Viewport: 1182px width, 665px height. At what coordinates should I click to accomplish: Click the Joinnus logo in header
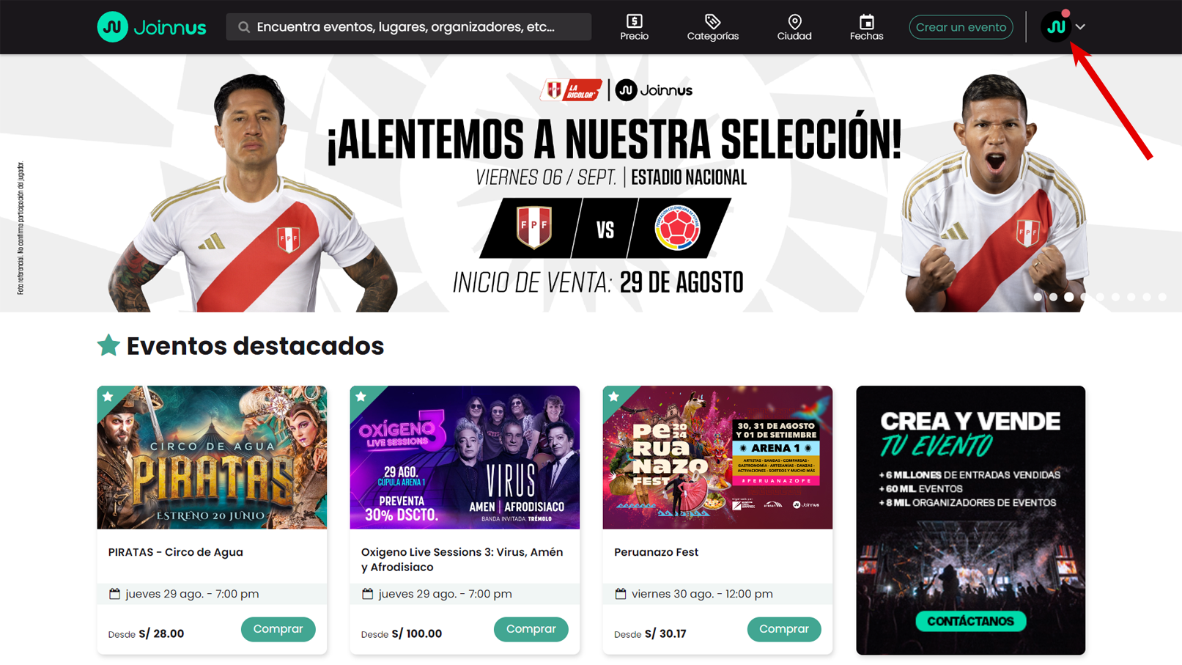pyautogui.click(x=152, y=27)
